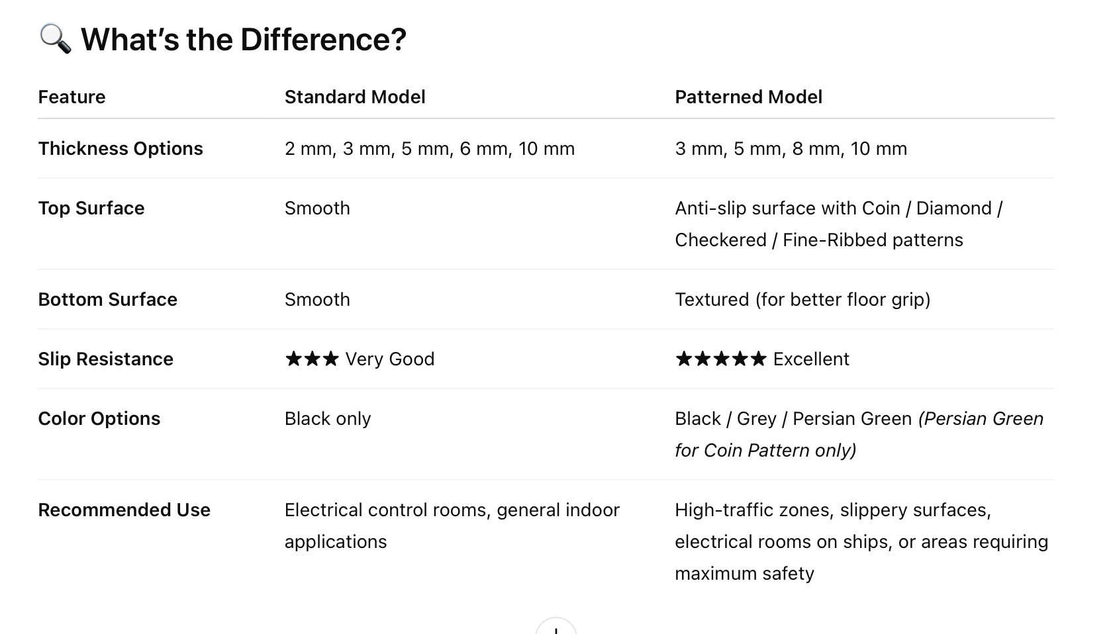This screenshot has height=634, width=1115.
Task: Click the Color Options row label
Action: click(x=99, y=418)
